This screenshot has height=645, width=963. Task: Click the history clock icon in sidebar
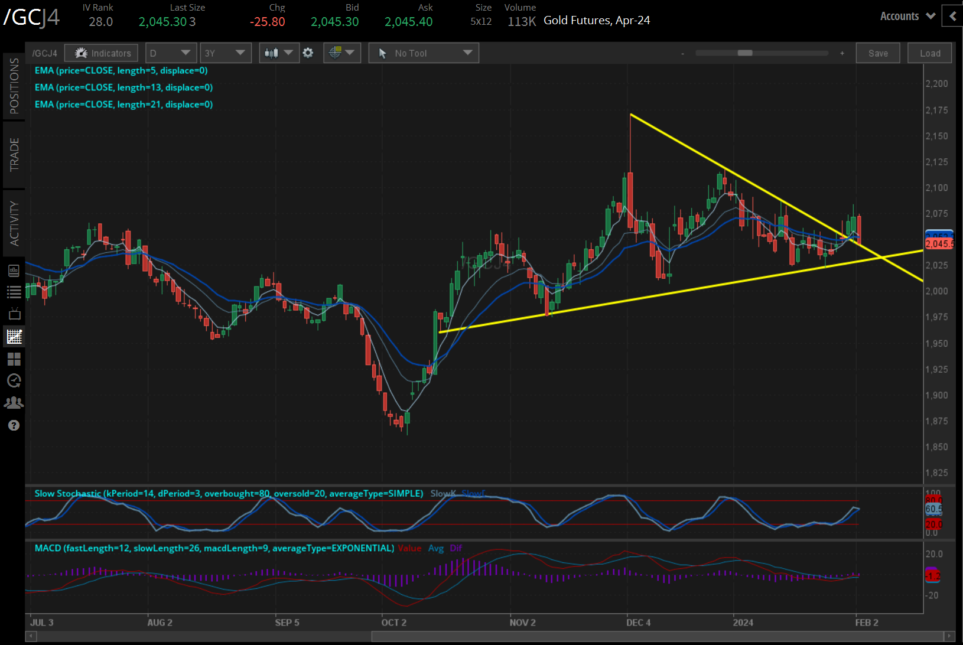point(14,380)
